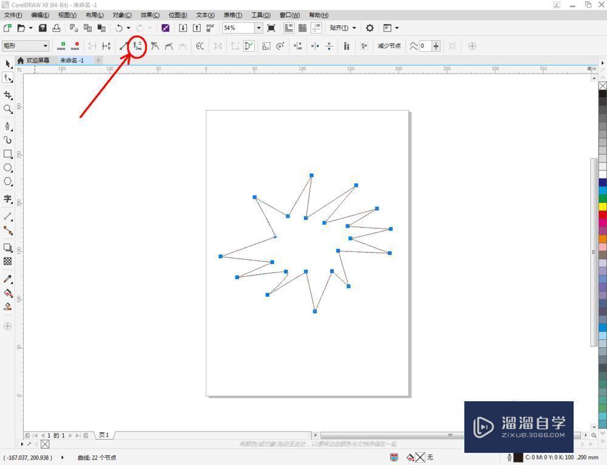Activate the Zoom tool
The width and height of the screenshot is (607, 465).
tap(8, 109)
